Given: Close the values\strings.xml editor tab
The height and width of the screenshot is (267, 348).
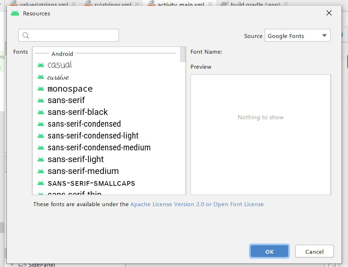Looking at the screenshot, I should 74,4.
